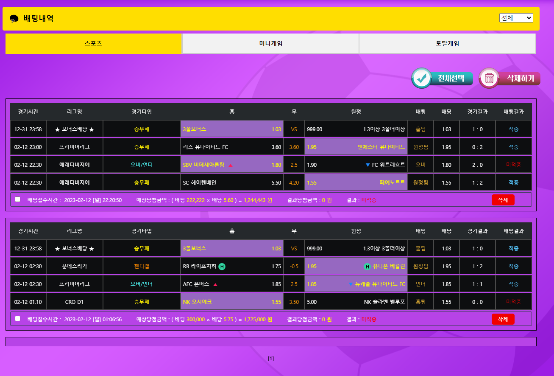Click the 배팅내역 header logo icon
The image size is (554, 376).
tap(14, 19)
